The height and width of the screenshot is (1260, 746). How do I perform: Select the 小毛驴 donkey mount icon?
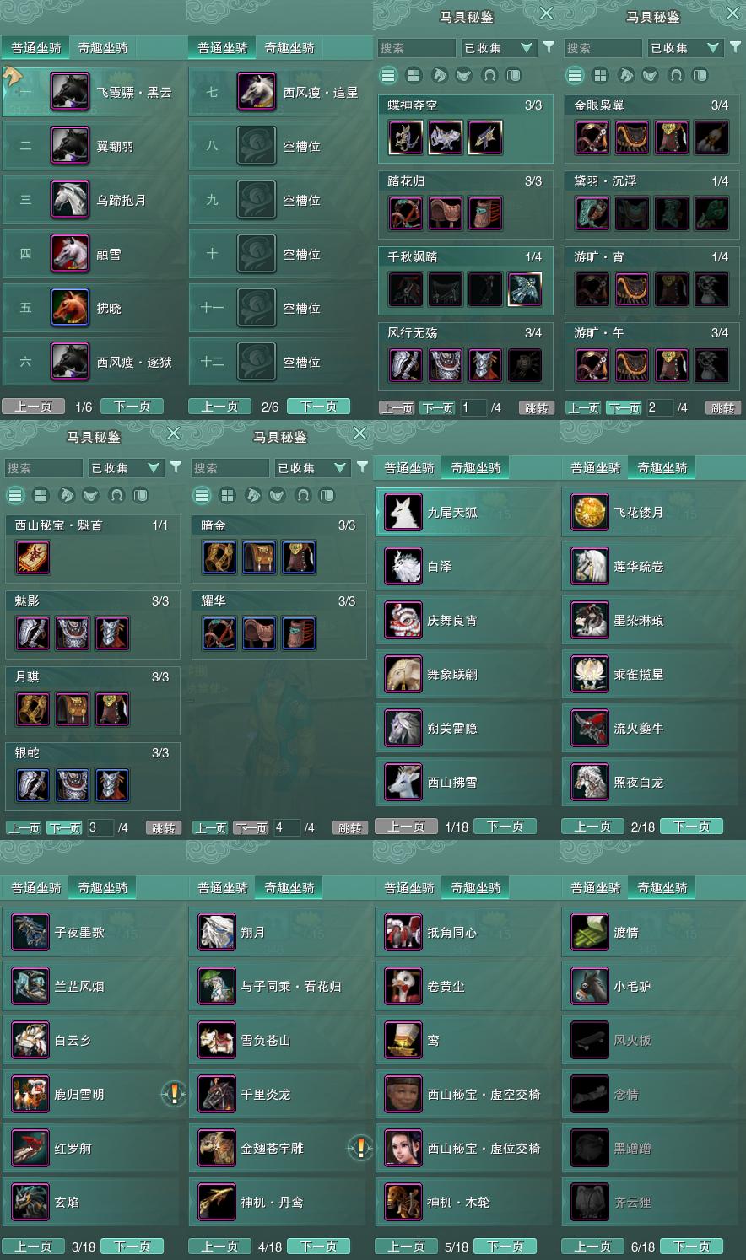coord(590,986)
